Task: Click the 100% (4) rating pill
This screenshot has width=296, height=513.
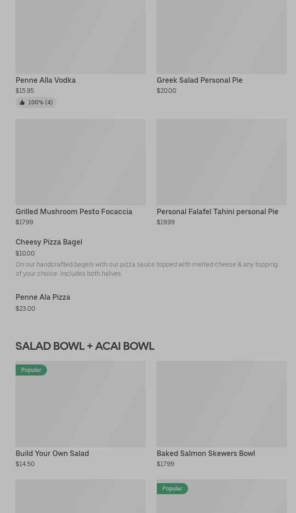Action: 36,103
